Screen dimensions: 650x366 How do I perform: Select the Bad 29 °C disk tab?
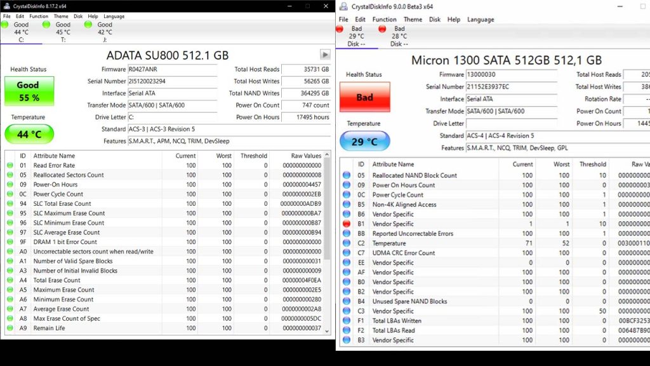[x=357, y=36]
